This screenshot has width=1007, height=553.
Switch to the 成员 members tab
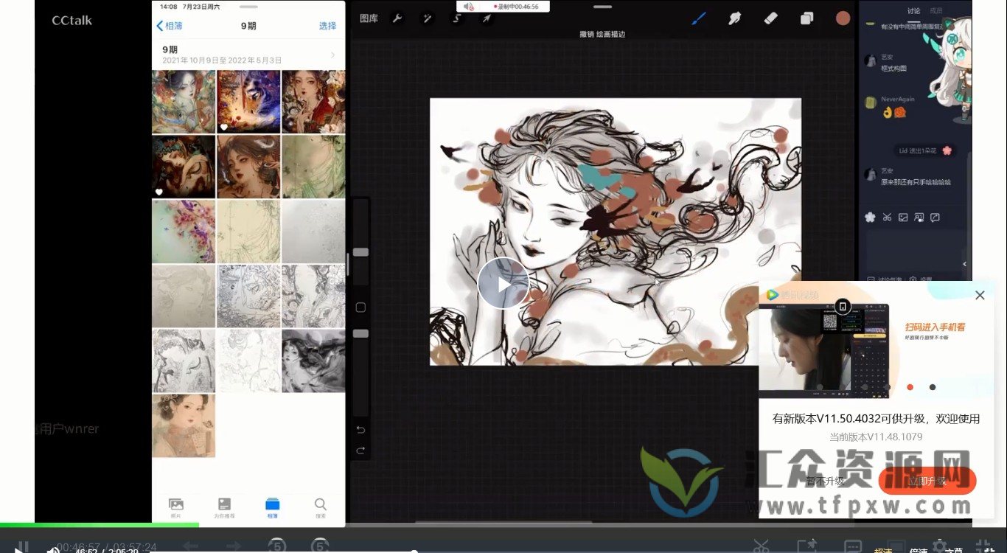[x=936, y=11]
